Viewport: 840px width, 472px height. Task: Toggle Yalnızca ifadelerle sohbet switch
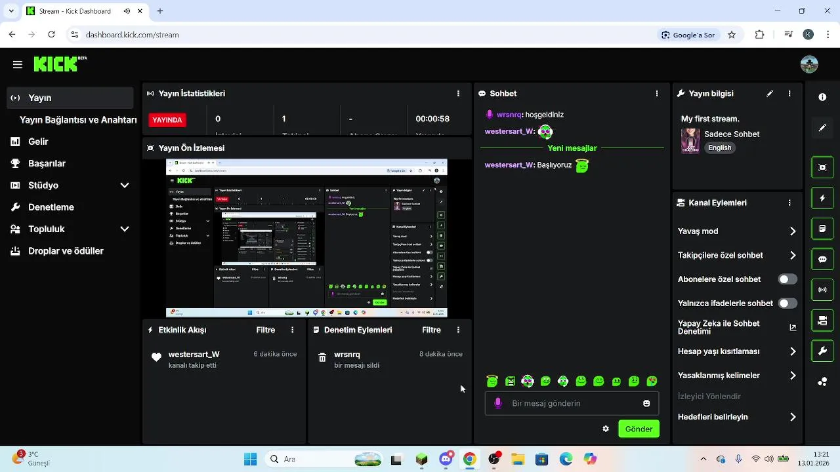click(787, 304)
